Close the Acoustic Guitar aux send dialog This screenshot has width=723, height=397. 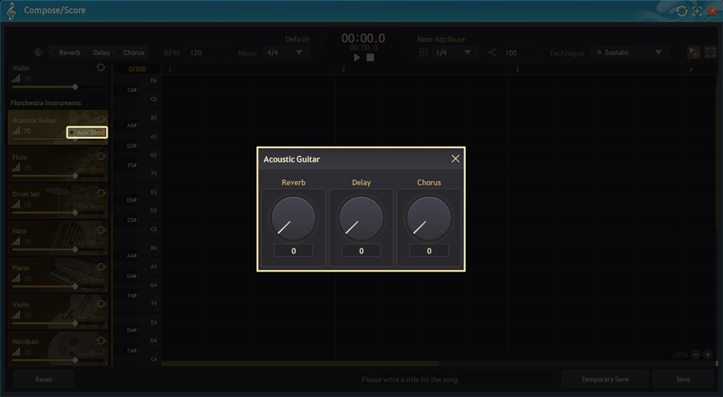[455, 158]
